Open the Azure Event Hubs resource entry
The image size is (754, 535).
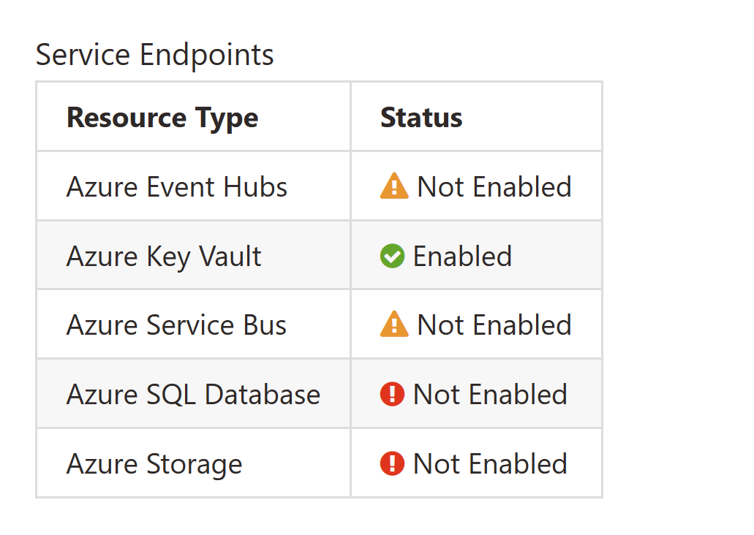coord(177,187)
